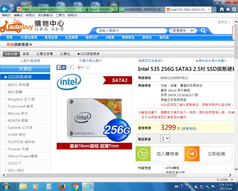Screen dimensions: 238x191
Task: Open Calculator from taskbar
Action: pyautogui.click(x=49, y=186)
